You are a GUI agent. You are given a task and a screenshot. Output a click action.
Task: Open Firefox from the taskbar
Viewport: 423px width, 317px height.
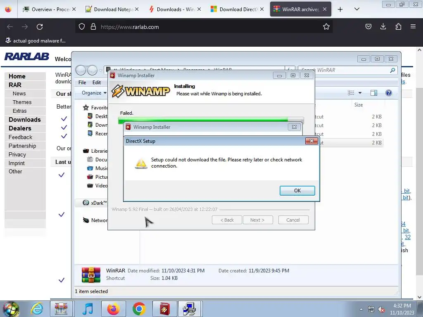(113, 309)
